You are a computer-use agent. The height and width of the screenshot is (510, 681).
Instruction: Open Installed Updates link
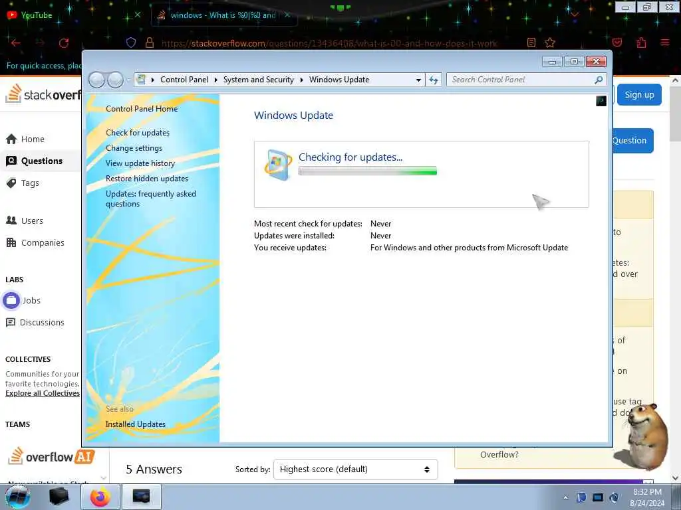click(136, 424)
